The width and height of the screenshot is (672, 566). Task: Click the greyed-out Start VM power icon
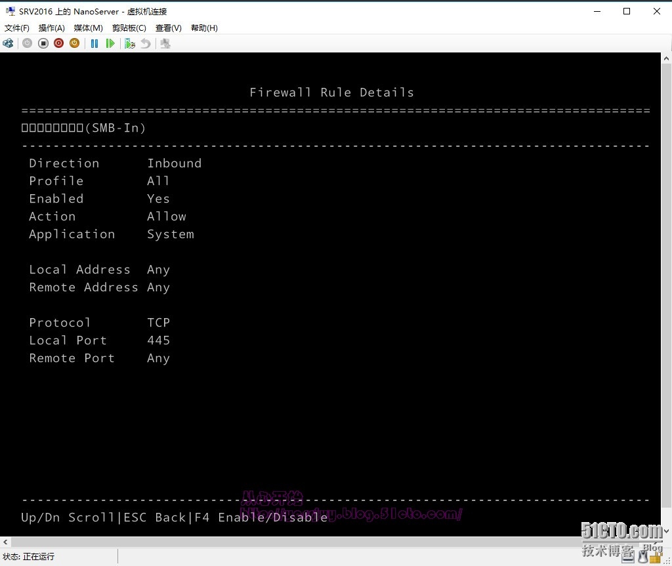(27, 43)
